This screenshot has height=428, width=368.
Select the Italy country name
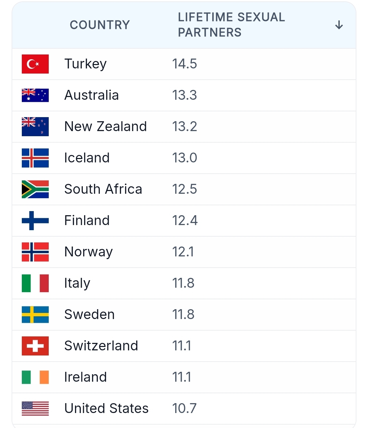[77, 283]
